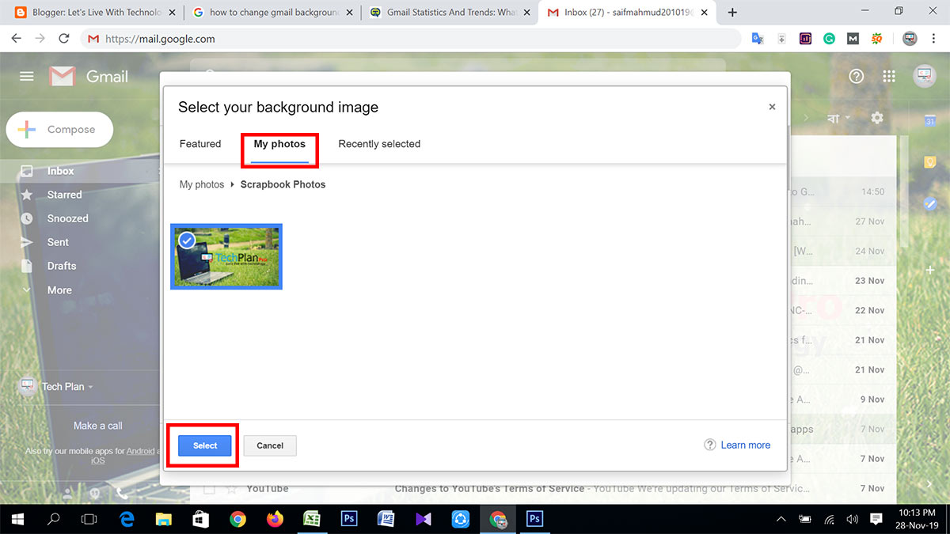The image size is (950, 534).
Task: Open the Drafts folder in the sidebar
Action: (x=63, y=266)
